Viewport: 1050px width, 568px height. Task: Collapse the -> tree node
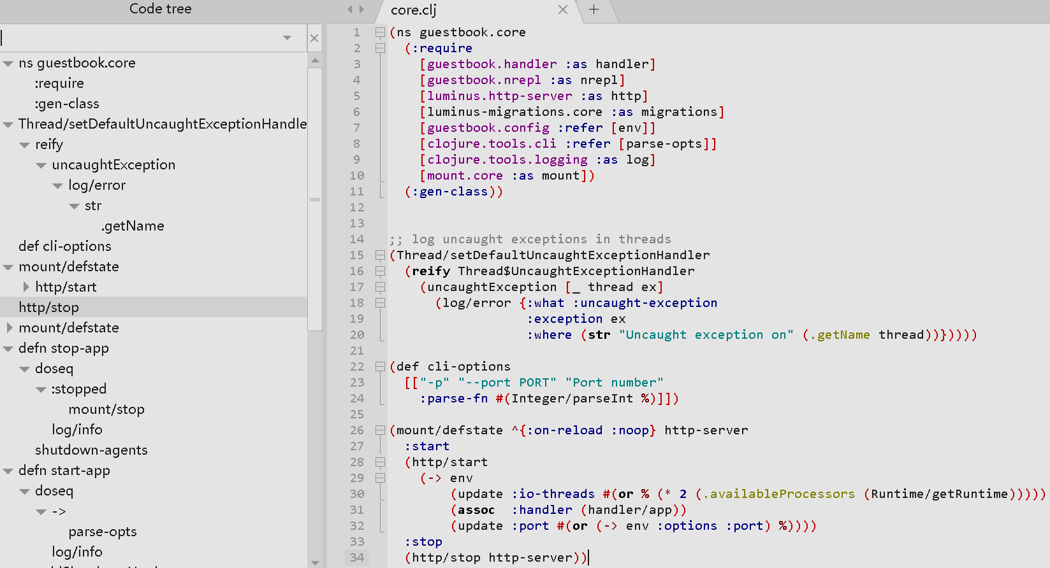(x=41, y=512)
